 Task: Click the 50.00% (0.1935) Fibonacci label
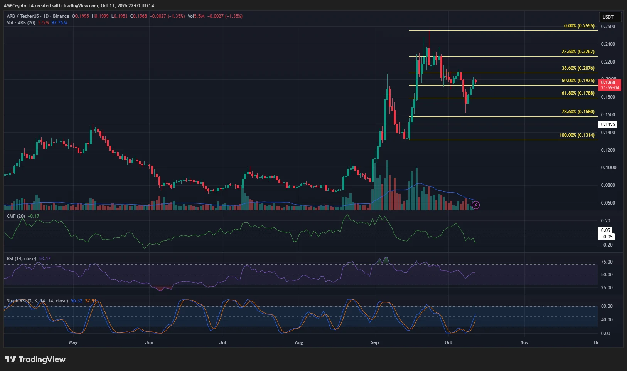tap(578, 81)
